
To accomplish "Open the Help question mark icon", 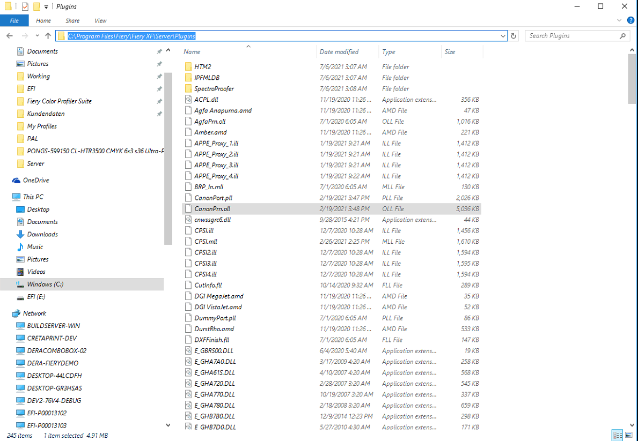I will (x=630, y=20).
